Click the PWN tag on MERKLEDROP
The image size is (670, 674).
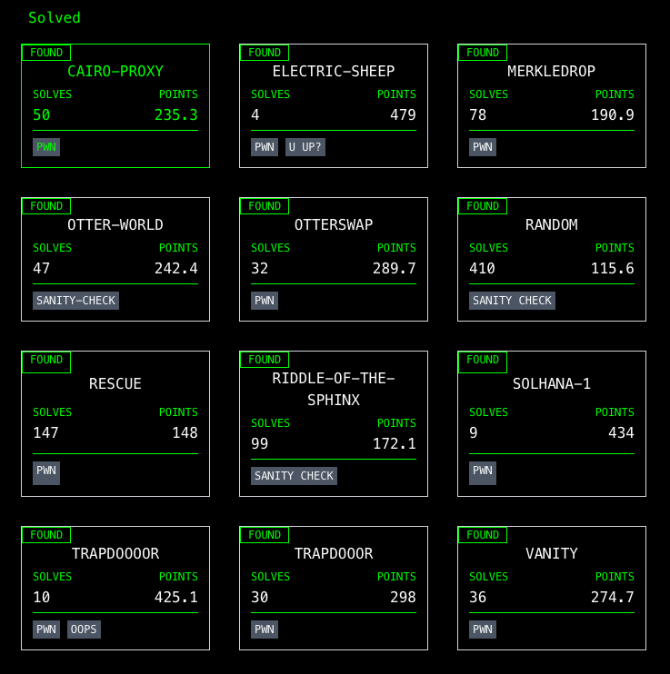point(483,147)
